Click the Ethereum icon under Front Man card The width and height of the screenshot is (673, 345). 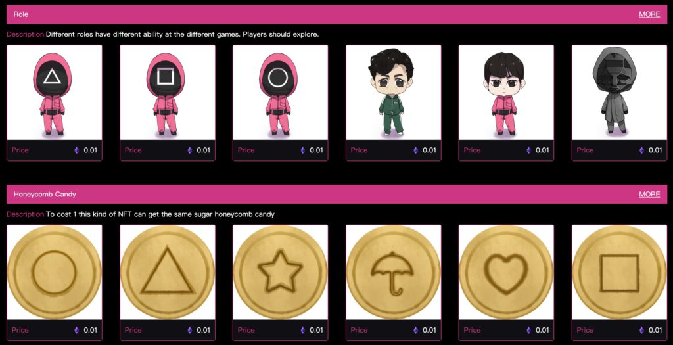click(x=641, y=150)
